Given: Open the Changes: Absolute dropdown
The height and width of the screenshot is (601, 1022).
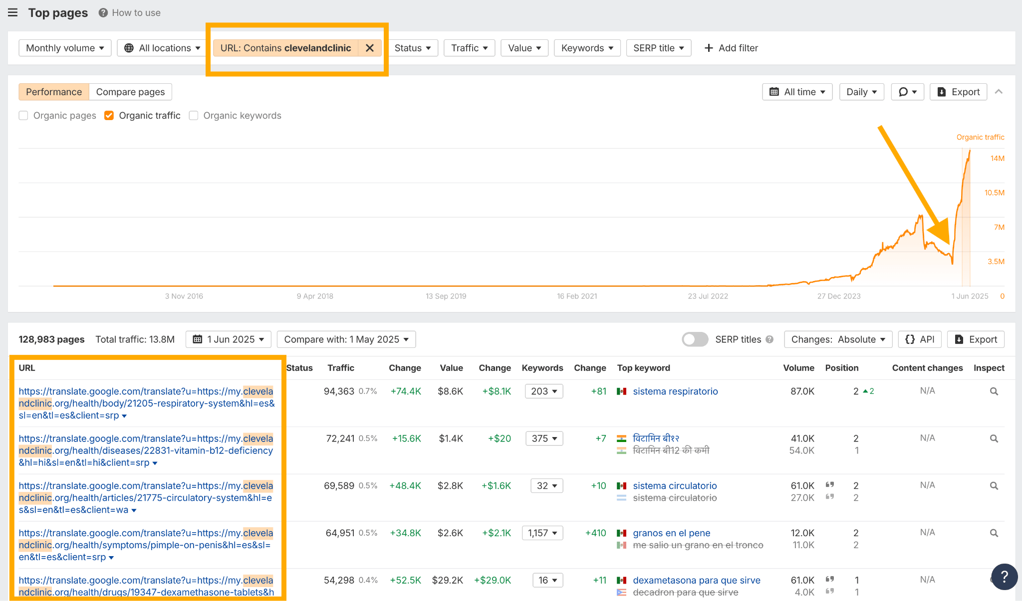Looking at the screenshot, I should pyautogui.click(x=837, y=339).
